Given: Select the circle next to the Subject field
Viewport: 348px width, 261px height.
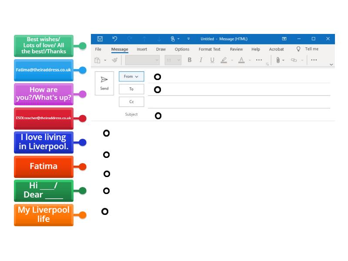Looking at the screenshot, I should [x=158, y=115].
